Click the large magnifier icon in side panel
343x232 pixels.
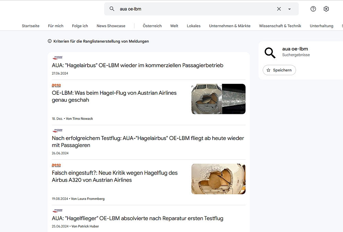click(x=270, y=53)
